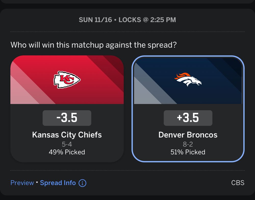The height and width of the screenshot is (200, 255).
Task: Click the Broncos 8-2 record text
Action: point(188,144)
